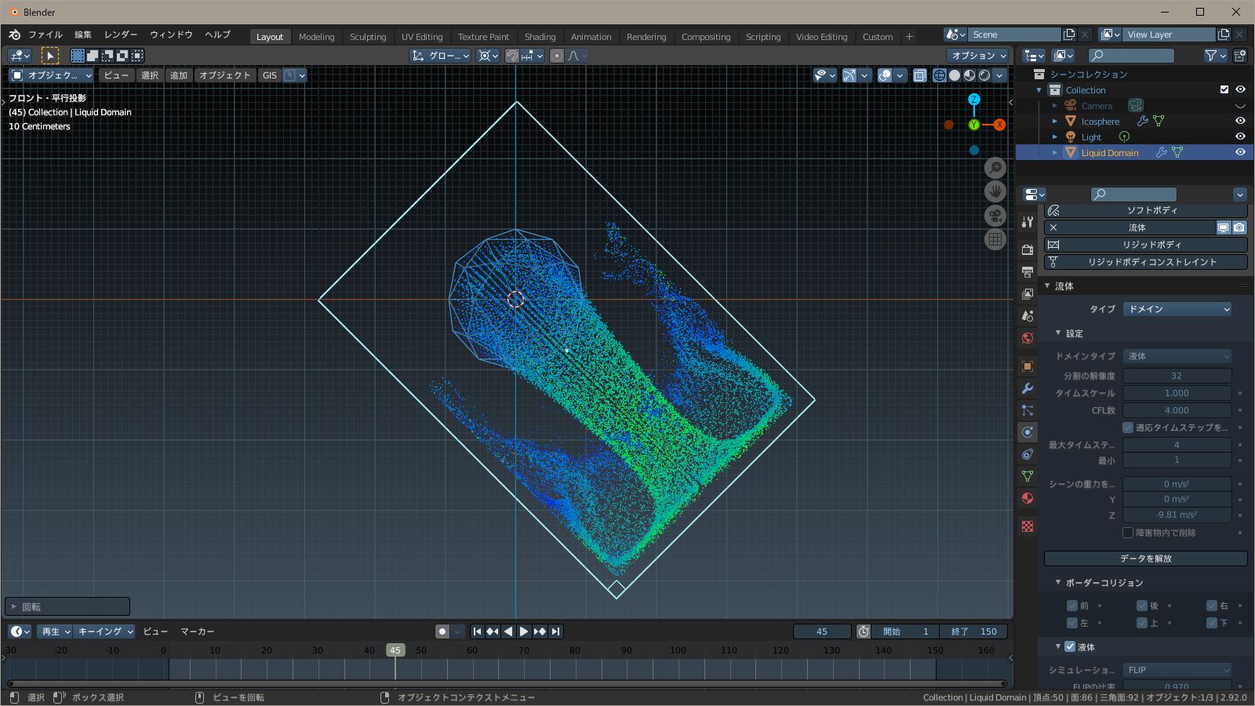This screenshot has height=706, width=1255.
Task: Click the current frame marker 45
Action: [395, 650]
